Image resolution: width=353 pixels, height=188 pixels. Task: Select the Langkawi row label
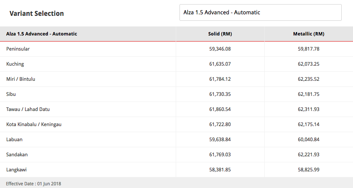tap(16, 170)
